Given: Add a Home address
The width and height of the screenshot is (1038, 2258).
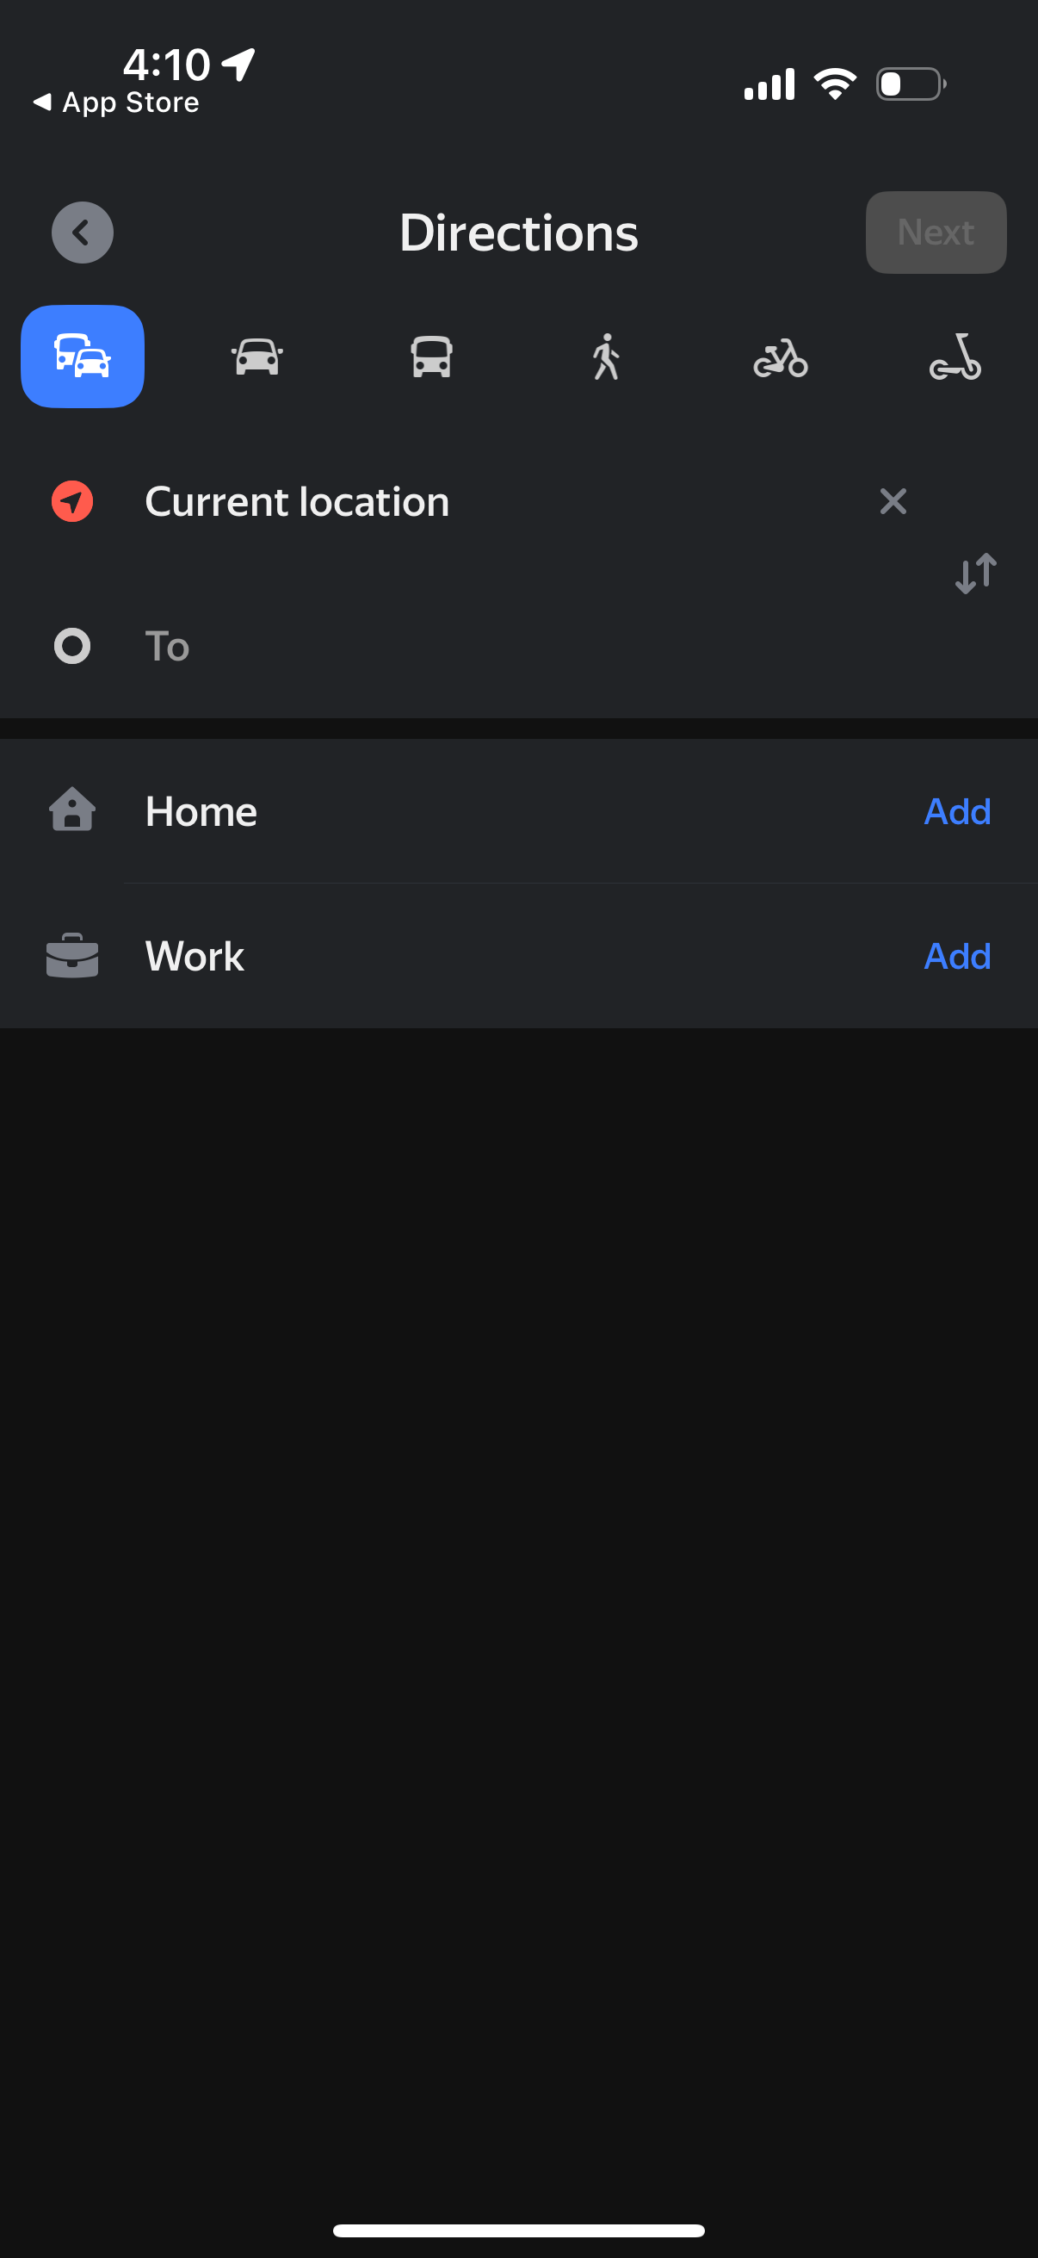Looking at the screenshot, I should click(956, 811).
